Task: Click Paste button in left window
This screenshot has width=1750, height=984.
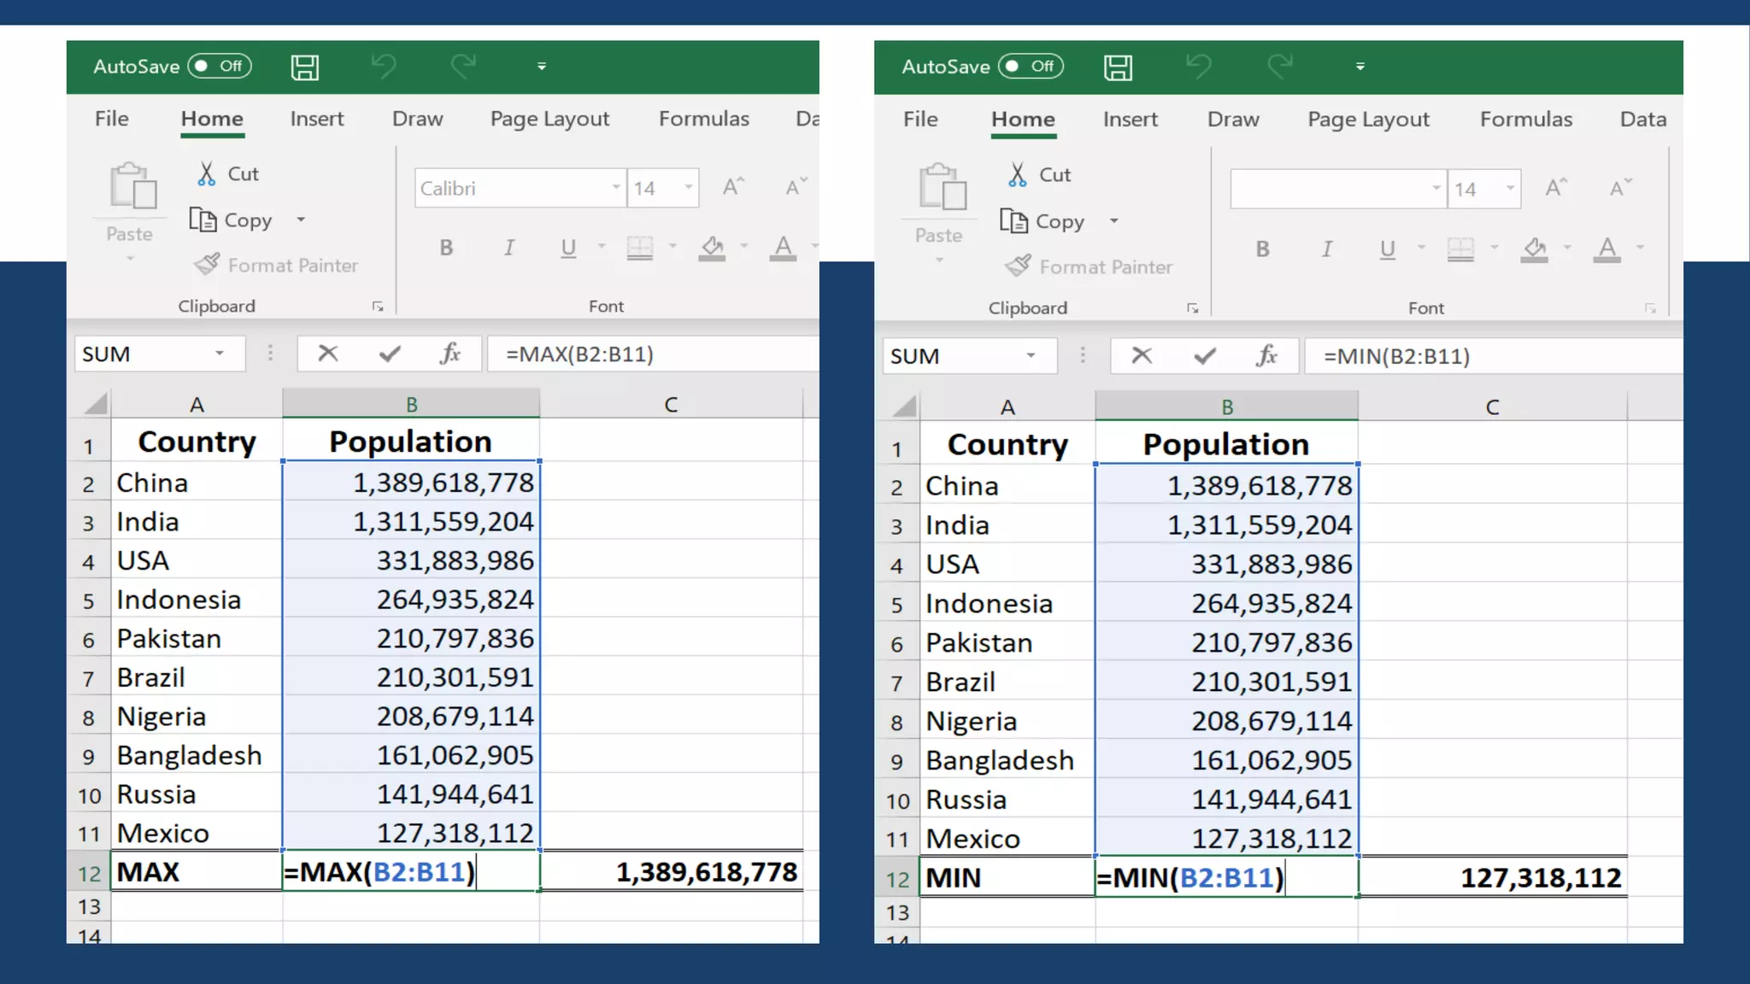Action: pyautogui.click(x=132, y=188)
